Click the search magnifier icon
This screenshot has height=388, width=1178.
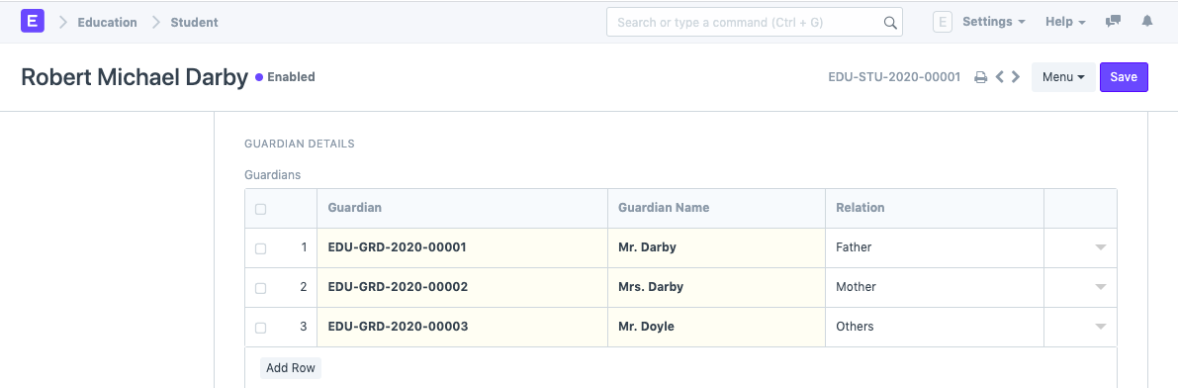coord(889,23)
